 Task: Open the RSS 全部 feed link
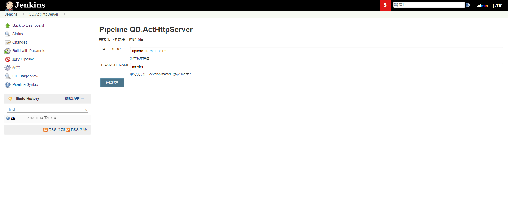click(56, 130)
